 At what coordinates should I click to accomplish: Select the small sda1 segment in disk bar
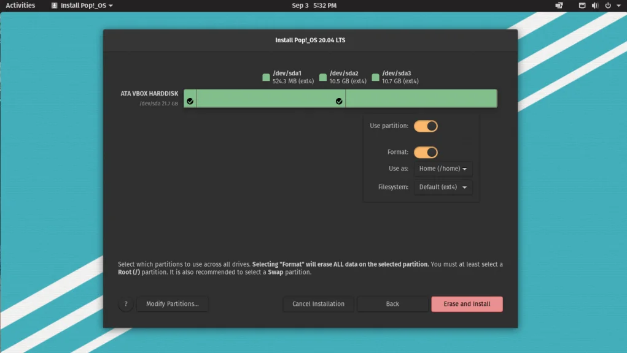(190, 99)
